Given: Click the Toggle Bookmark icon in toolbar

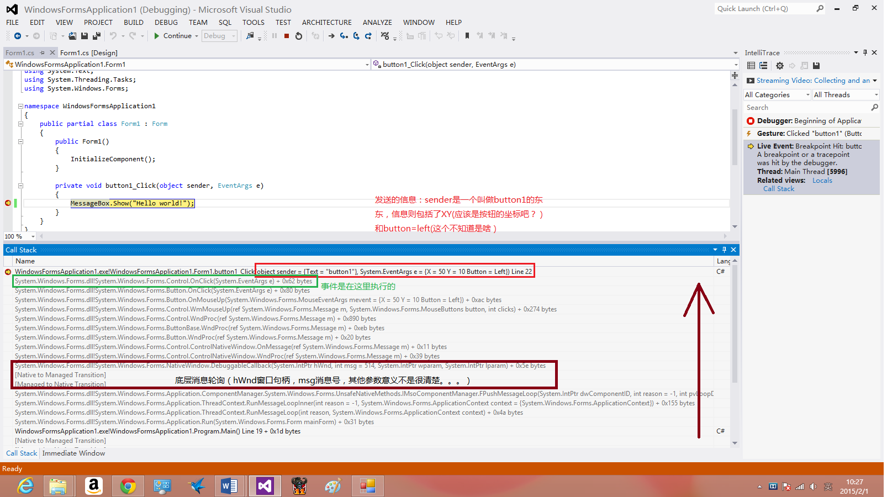Looking at the screenshot, I should pos(467,36).
